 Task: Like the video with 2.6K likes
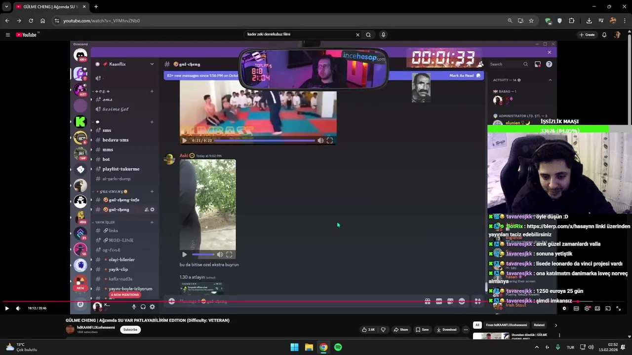368,329
